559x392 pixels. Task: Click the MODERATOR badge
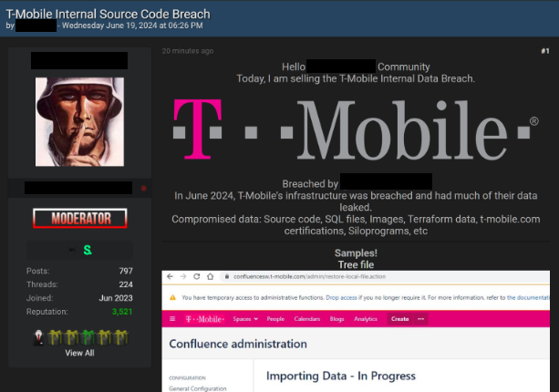click(x=80, y=218)
